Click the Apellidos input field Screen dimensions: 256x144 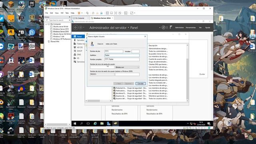click(122, 55)
